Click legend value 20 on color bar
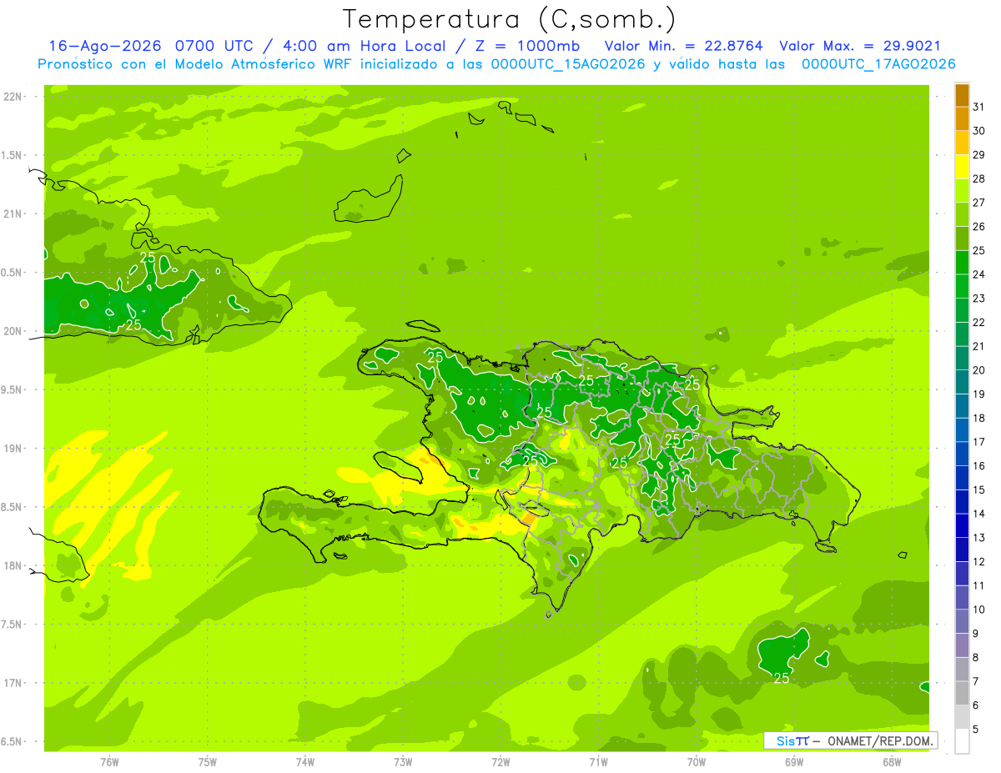 pyautogui.click(x=979, y=370)
